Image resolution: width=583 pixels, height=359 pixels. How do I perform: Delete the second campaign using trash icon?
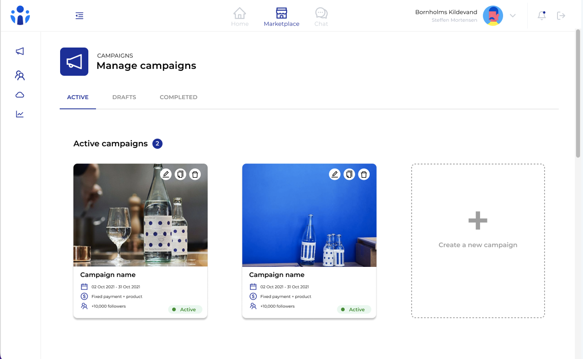[x=364, y=174]
